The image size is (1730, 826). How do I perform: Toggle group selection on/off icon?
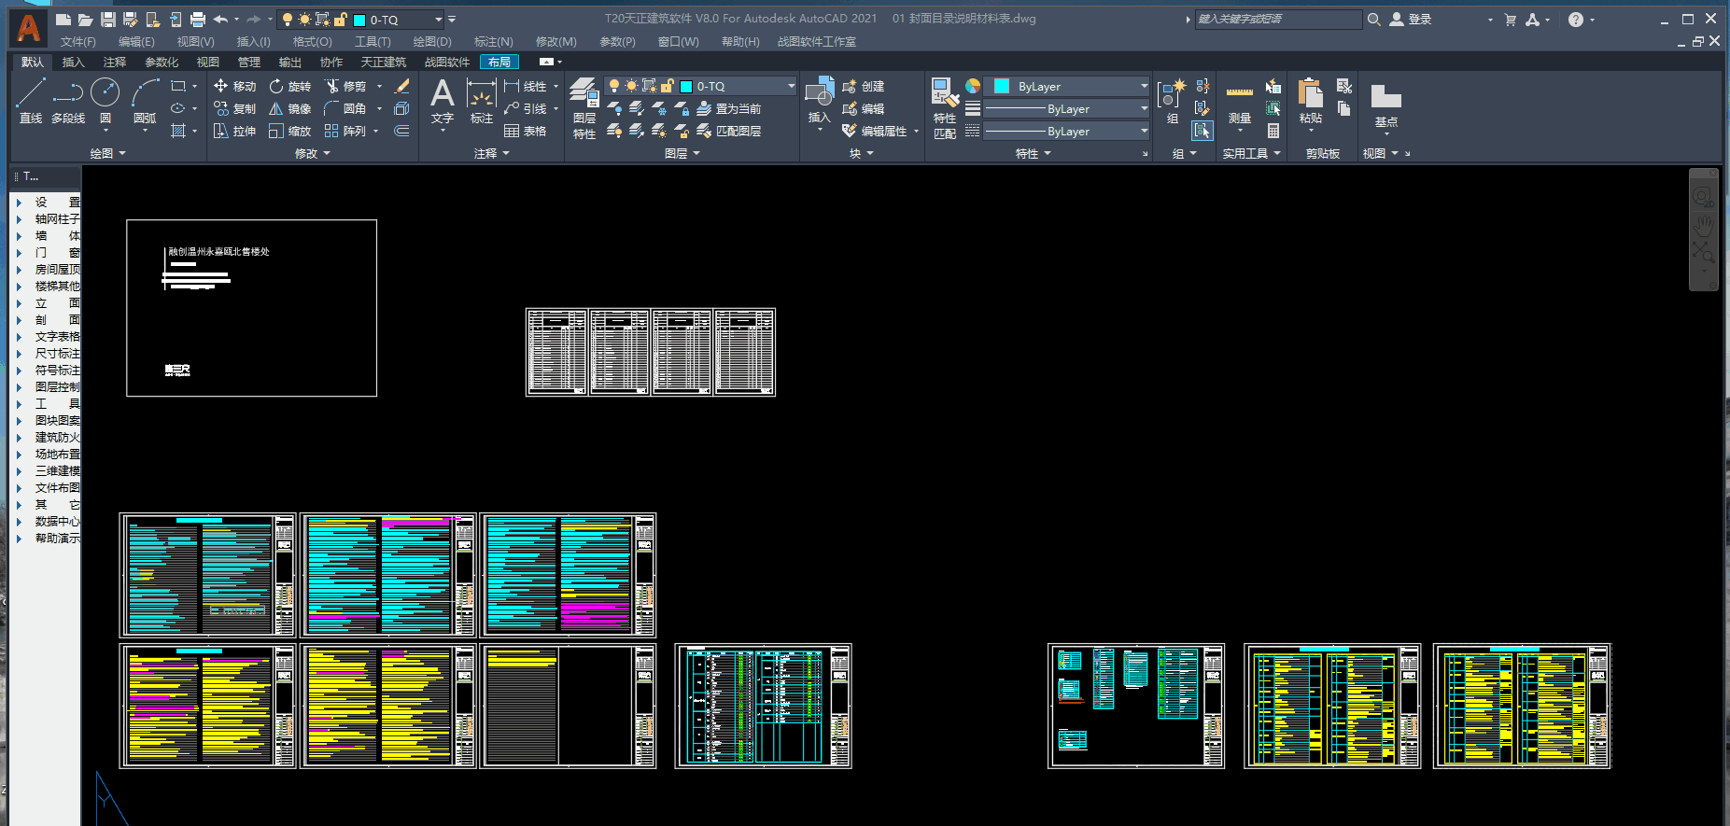click(x=1203, y=131)
